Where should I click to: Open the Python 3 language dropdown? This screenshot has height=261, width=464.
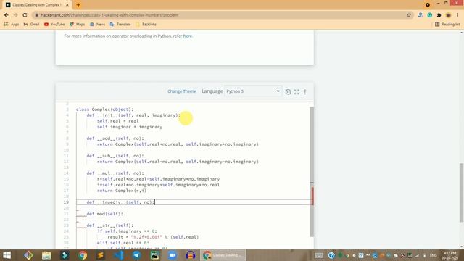pyautogui.click(x=253, y=91)
